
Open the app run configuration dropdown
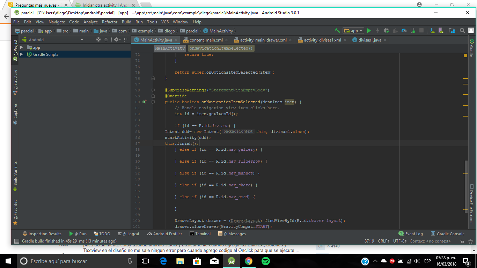coord(353,31)
